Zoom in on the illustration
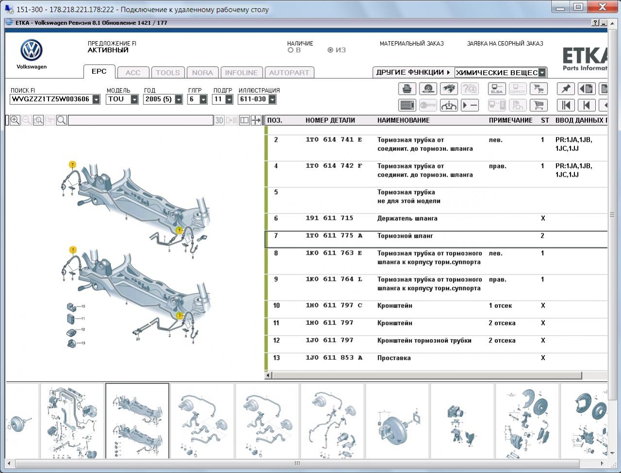This screenshot has height=473, width=621. pos(15,120)
